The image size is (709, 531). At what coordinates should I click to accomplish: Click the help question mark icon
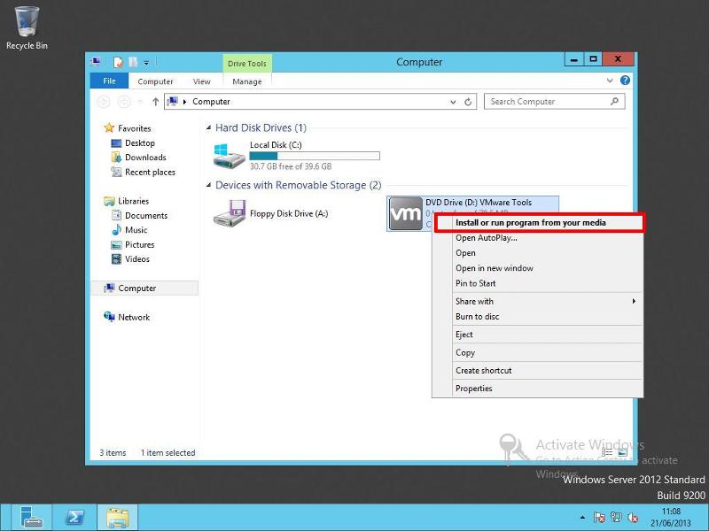click(x=625, y=81)
